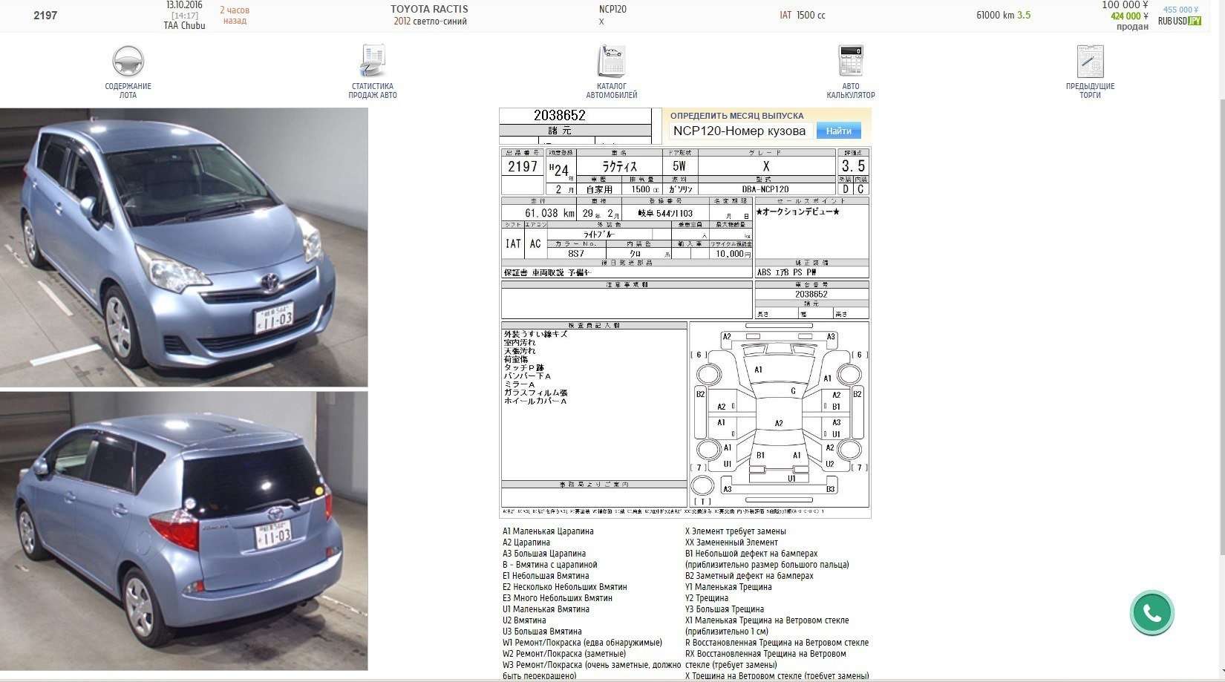The width and height of the screenshot is (1225, 682).
Task: Click the TOYOTA RACTIS title
Action: coord(429,9)
